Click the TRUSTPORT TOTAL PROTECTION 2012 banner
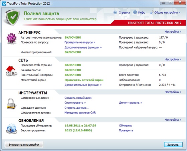Image resolution: width=187 pixels, height=151 pixels. click(x=154, y=23)
